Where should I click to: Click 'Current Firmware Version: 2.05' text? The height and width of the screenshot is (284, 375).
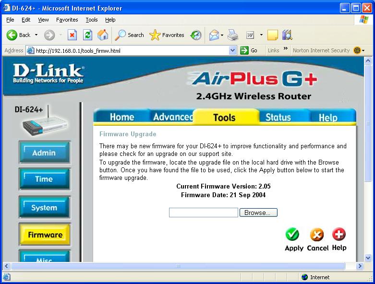pos(223,186)
